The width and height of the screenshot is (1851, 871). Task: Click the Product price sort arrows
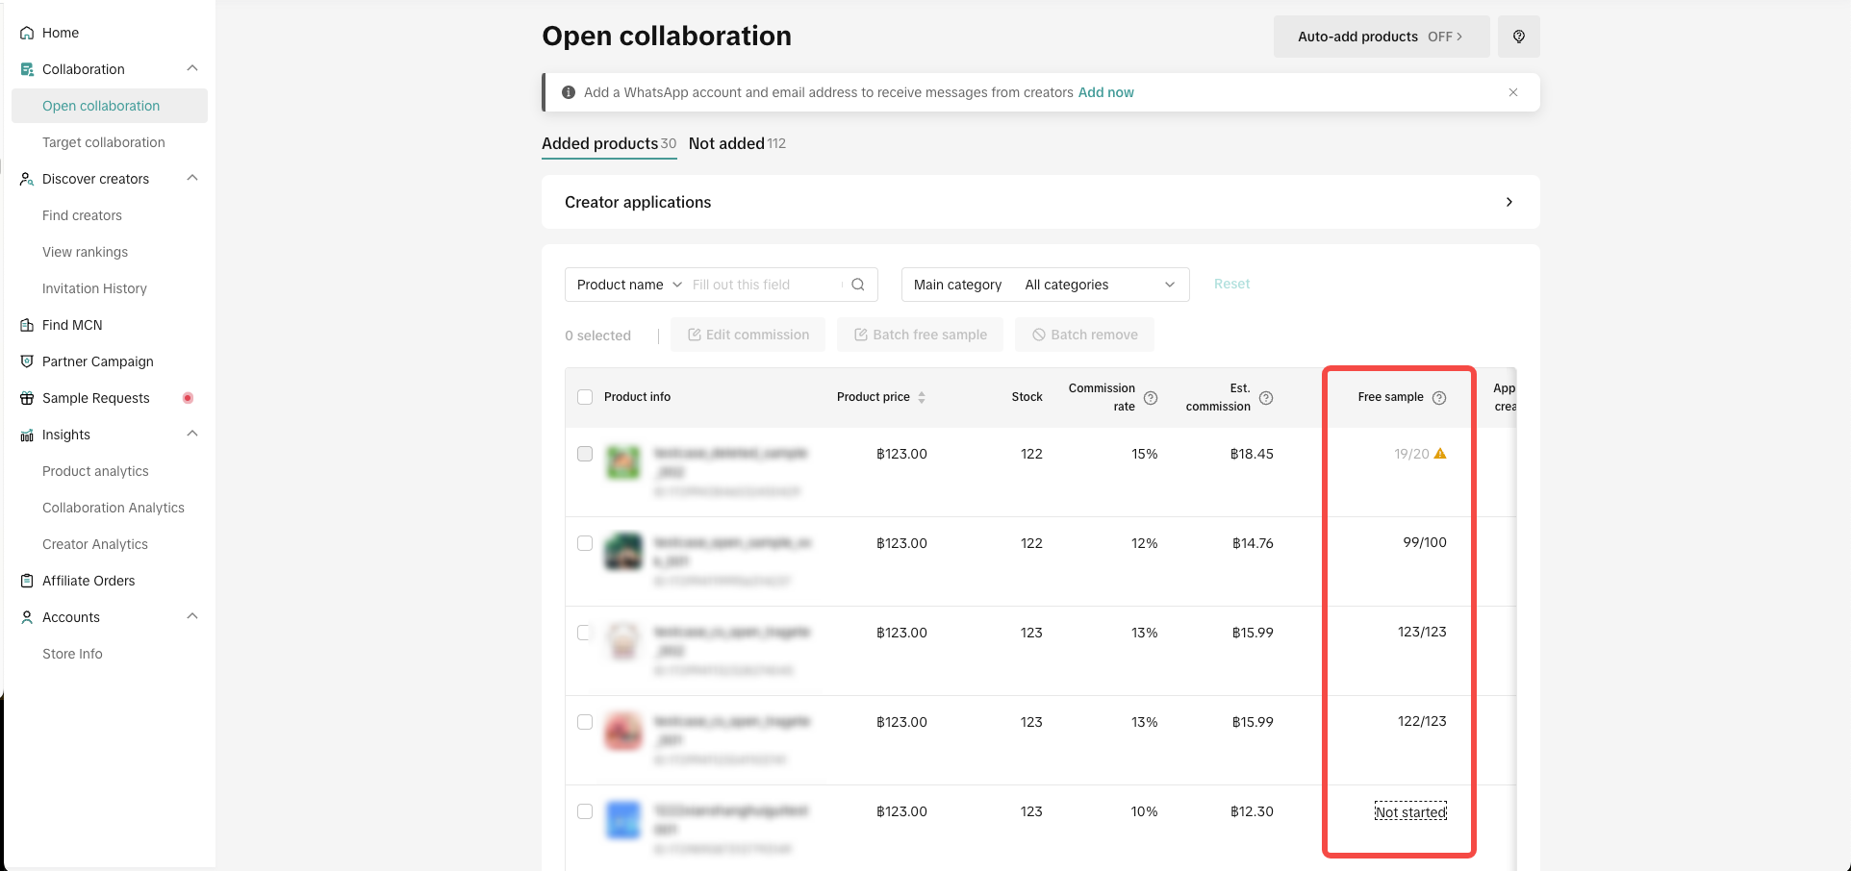click(922, 397)
